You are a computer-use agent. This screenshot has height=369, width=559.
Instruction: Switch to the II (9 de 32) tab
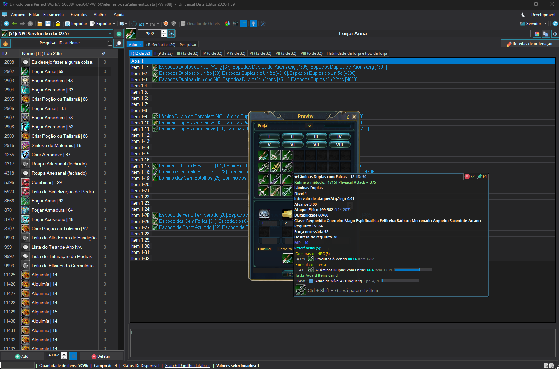[x=163, y=53]
